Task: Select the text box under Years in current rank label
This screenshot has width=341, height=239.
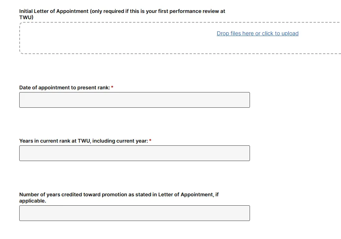Action: point(134,153)
